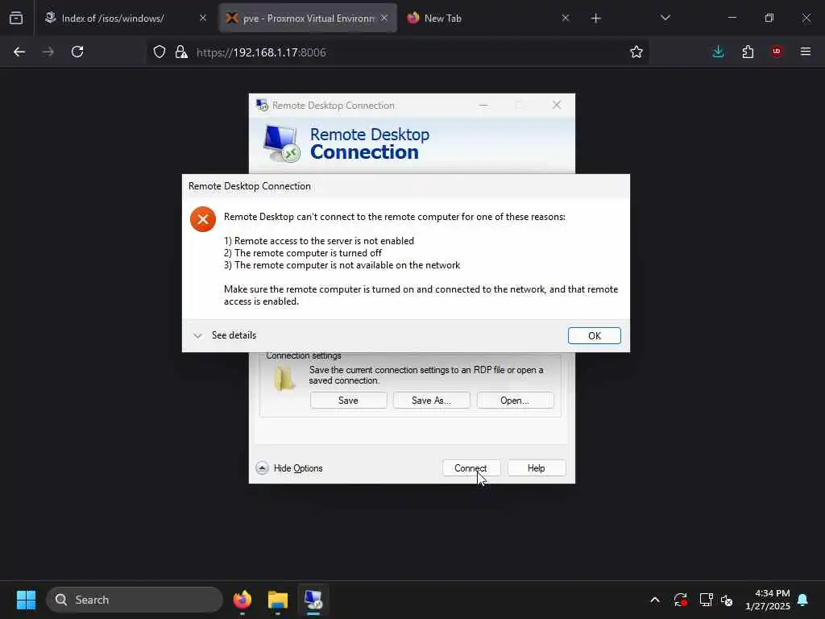Image resolution: width=825 pixels, height=619 pixels.
Task: Collapse options with Hide Options
Action: 289,468
